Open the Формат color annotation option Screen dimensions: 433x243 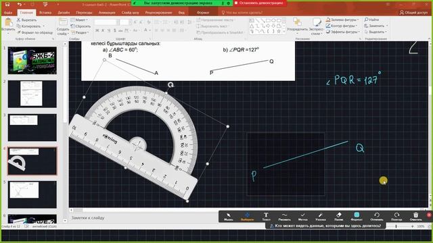coord(357,217)
